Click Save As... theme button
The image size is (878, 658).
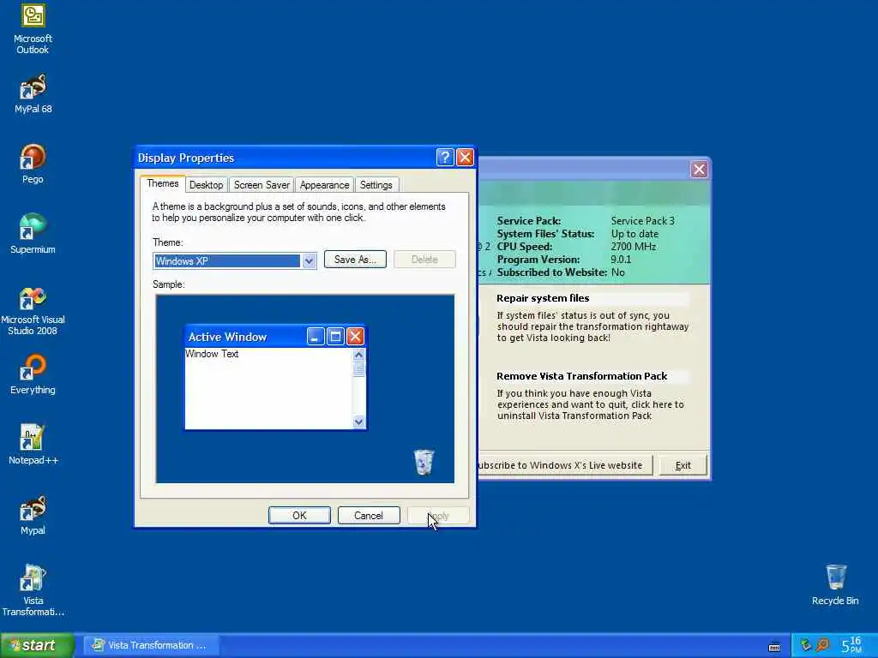click(x=355, y=260)
